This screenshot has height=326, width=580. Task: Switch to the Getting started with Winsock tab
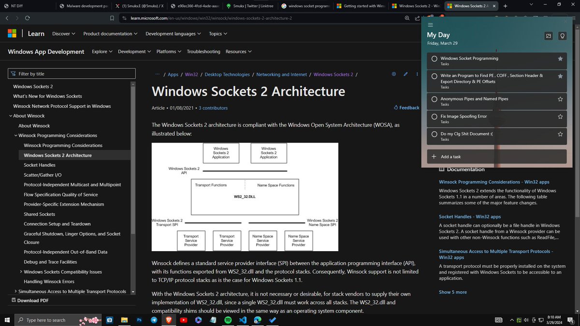tap(360, 6)
